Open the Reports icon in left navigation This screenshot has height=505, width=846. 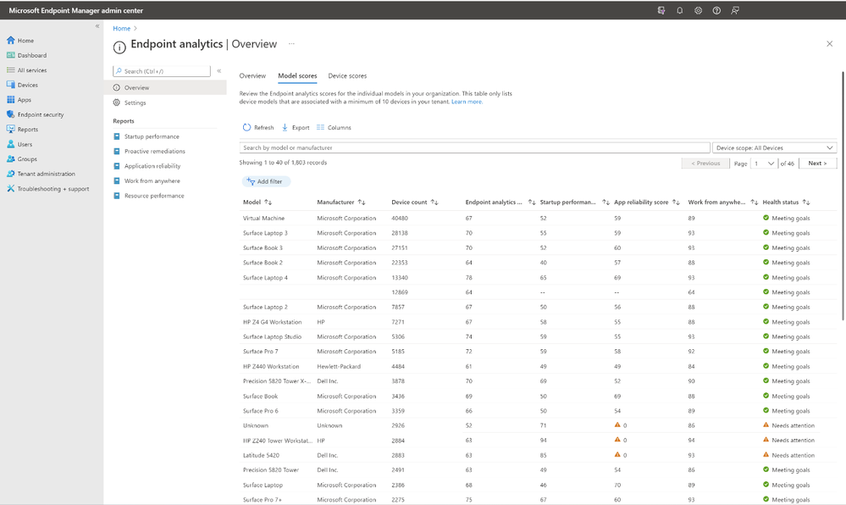[11, 130]
